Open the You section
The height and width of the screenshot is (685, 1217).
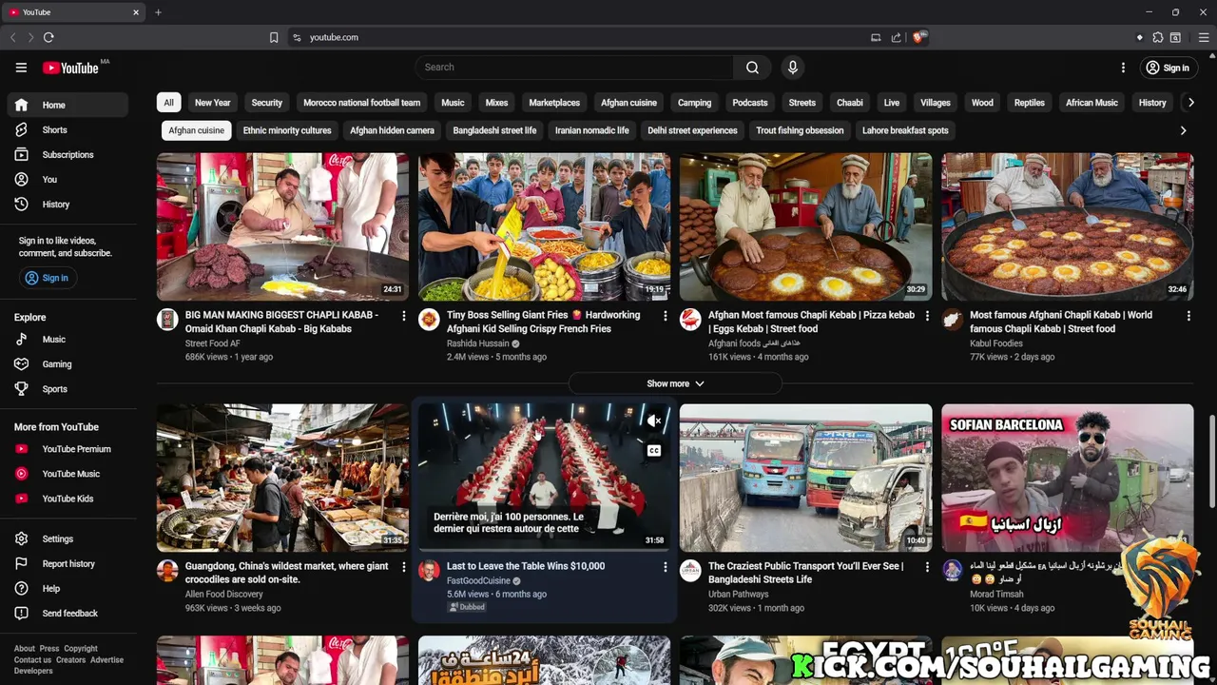(68, 179)
